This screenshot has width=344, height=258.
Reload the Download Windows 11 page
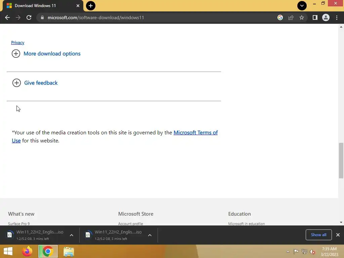coord(29,17)
